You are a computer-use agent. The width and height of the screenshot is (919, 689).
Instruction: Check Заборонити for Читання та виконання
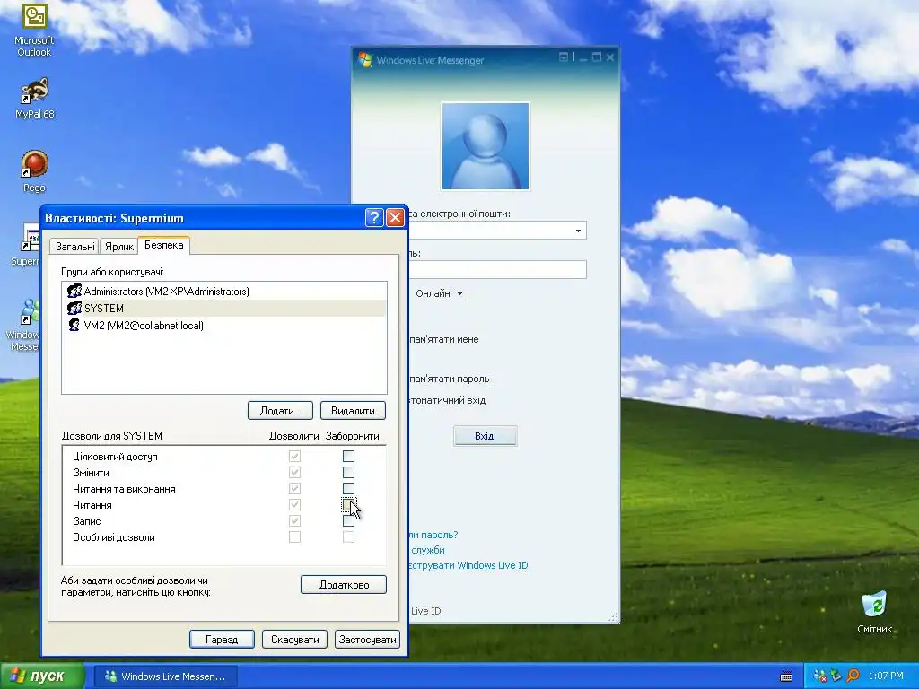point(348,488)
